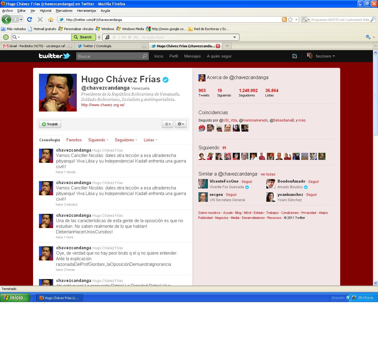Image resolution: width=378 pixels, height=354 pixels.
Task: Click the verified badge next to Hugo Chávez Frías
Action: tap(166, 79)
